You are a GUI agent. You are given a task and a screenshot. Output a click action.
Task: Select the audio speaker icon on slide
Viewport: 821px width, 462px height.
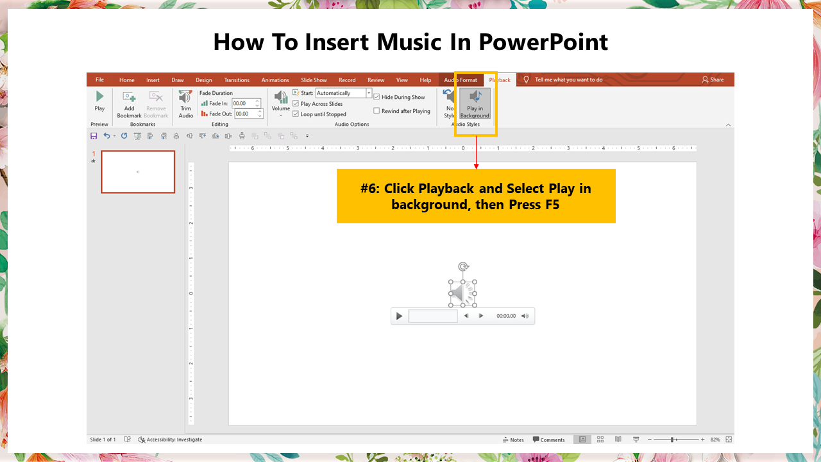click(462, 294)
